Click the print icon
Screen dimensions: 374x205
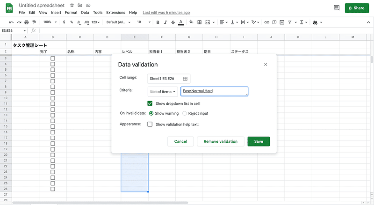(x=27, y=22)
